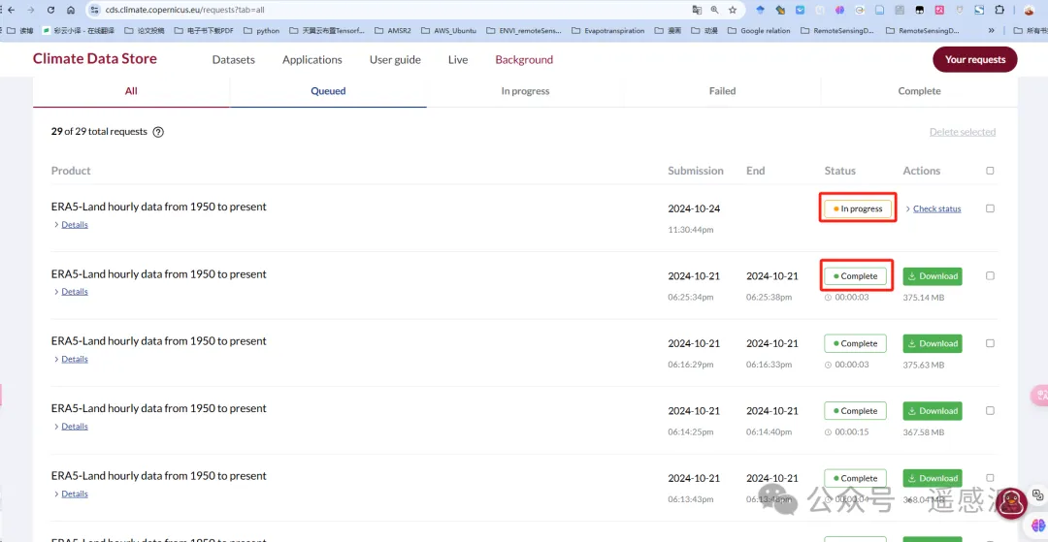Open the Background menu item
Screen dimensions: 1048x542
pyautogui.click(x=524, y=60)
